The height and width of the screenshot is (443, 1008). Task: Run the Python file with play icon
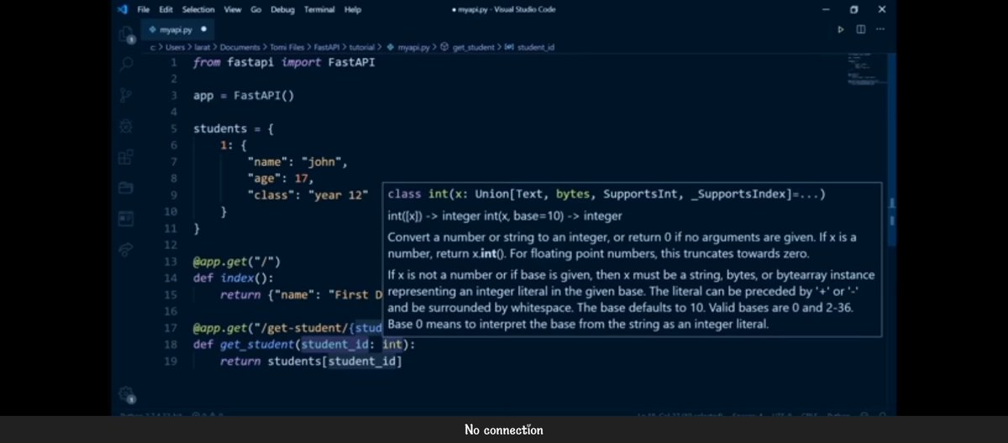(841, 29)
